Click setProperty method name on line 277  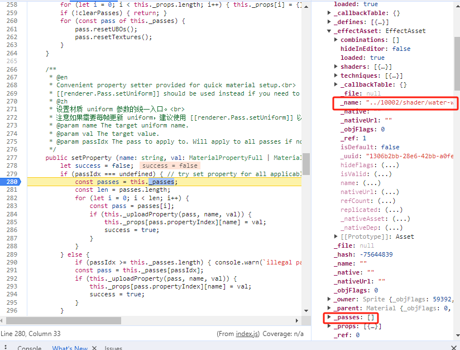pos(92,158)
